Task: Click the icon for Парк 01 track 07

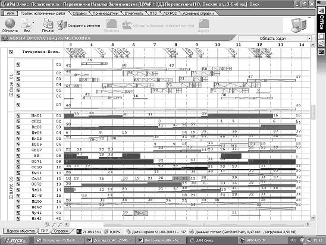Action: pos(18,105)
